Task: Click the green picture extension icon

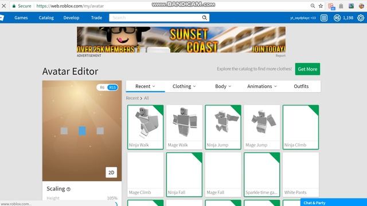Action: (x=351, y=6)
